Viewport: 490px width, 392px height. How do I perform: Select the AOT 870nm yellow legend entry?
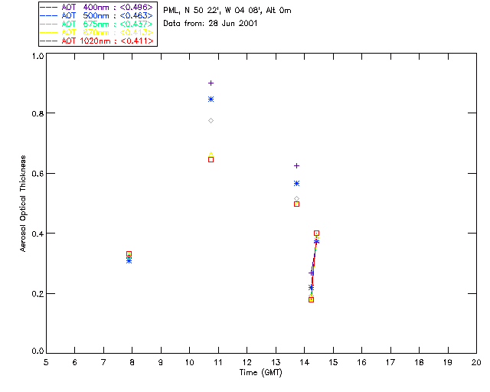[x=97, y=32]
